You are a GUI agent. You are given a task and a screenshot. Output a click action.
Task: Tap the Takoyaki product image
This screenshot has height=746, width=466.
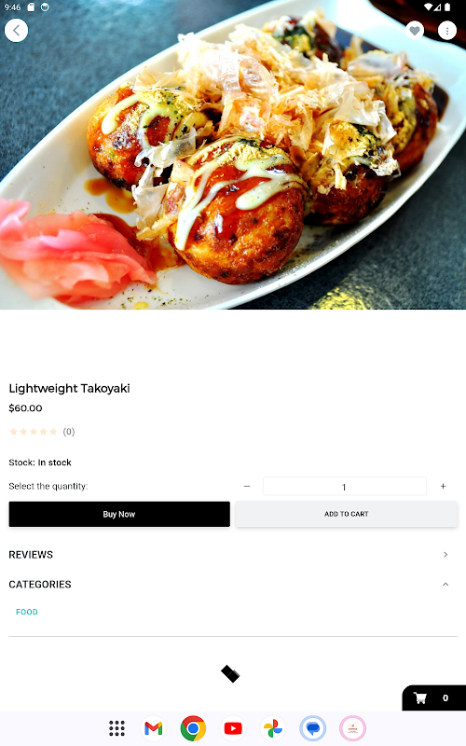coord(233,155)
